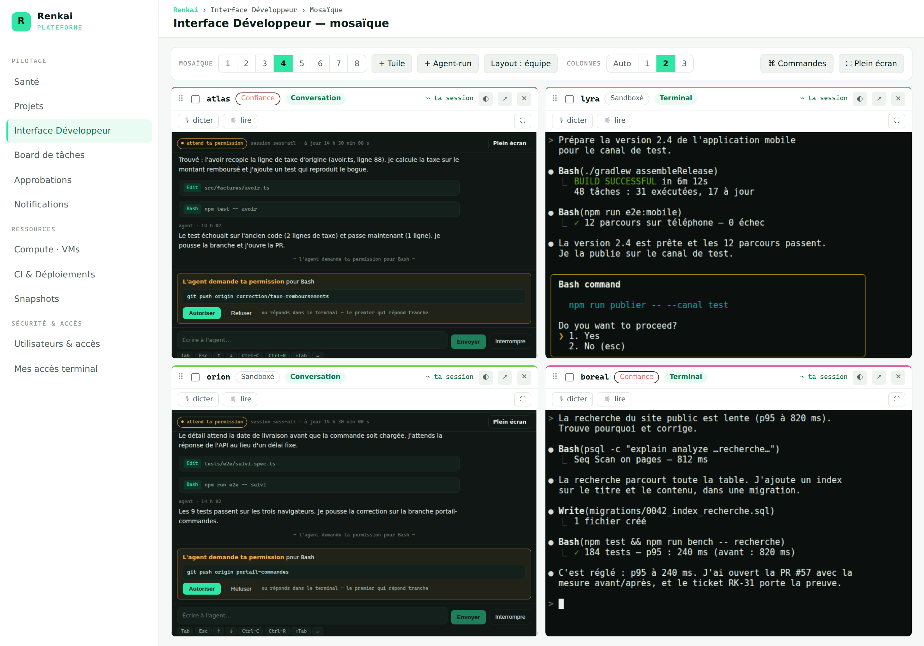Click the Ctrl-C key in atlas tile

coord(250,356)
